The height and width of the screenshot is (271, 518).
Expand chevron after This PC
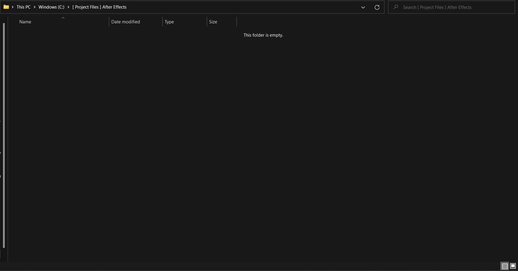pyautogui.click(x=35, y=7)
